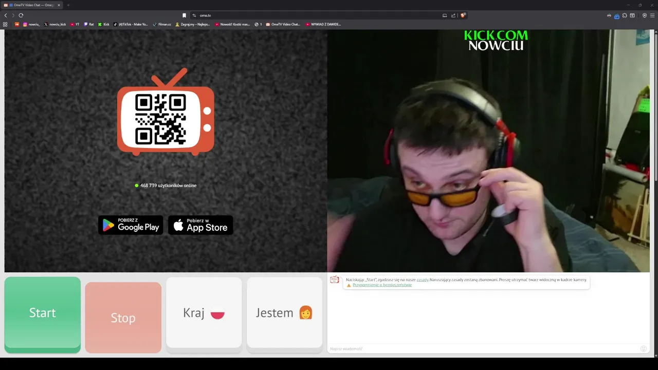This screenshot has width=658, height=370.
Task: Click the glasses extension icon in toolbar
Action: tap(609, 15)
